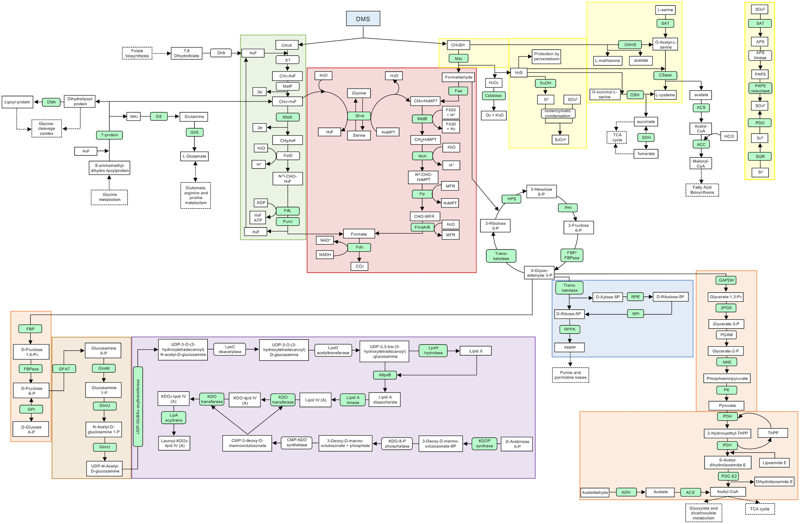The height and width of the screenshot is (524, 800).
Task: Click the PRPP metabolite box
Action: click(570, 348)
